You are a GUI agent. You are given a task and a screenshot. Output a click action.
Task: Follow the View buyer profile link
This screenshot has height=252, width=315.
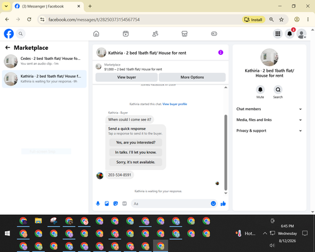pyautogui.click(x=175, y=104)
